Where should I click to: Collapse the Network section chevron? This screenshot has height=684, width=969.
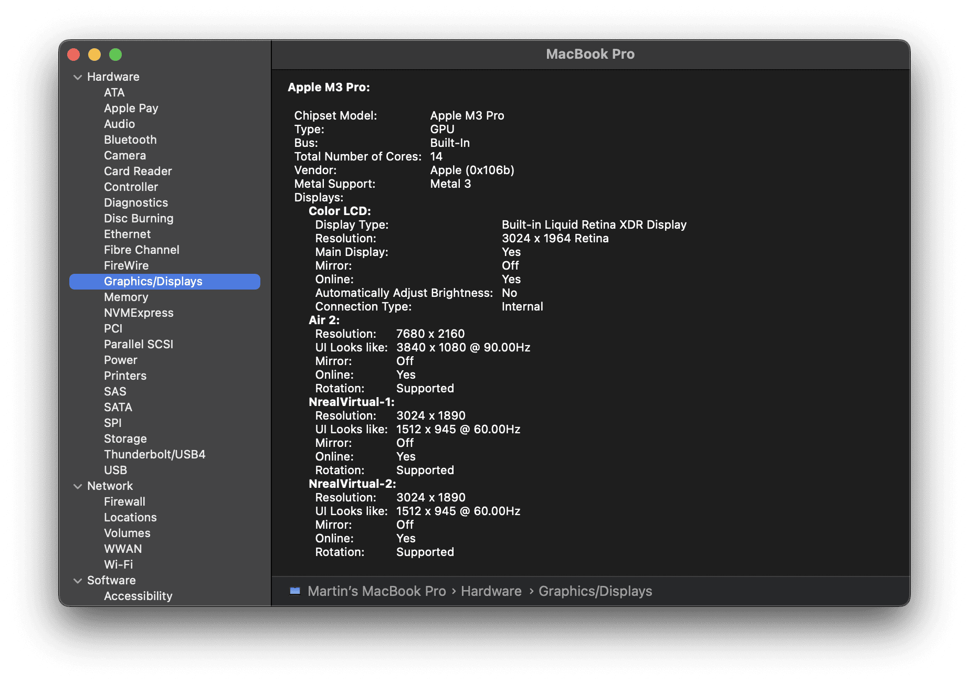tap(78, 486)
